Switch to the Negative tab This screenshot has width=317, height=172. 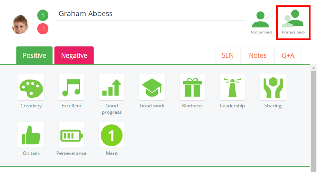(x=74, y=55)
